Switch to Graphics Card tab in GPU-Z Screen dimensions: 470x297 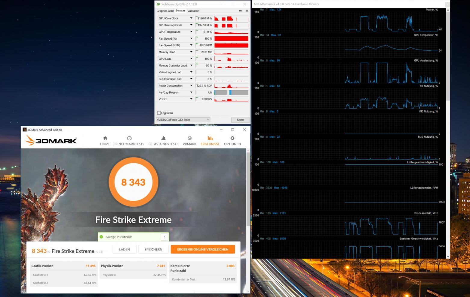pos(165,11)
